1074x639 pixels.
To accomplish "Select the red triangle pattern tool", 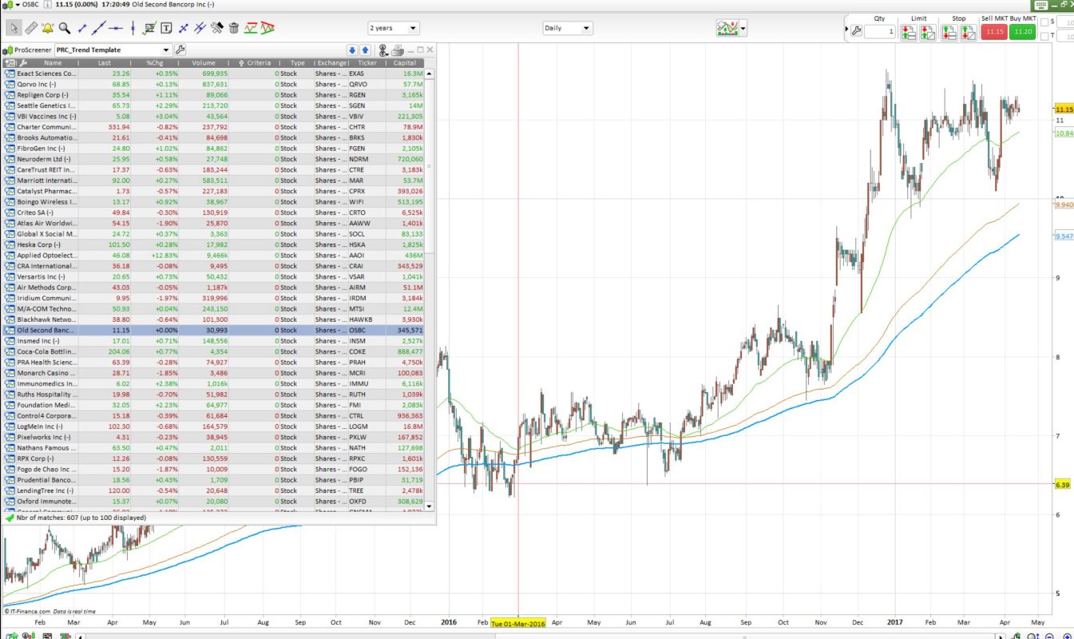I will (268, 28).
